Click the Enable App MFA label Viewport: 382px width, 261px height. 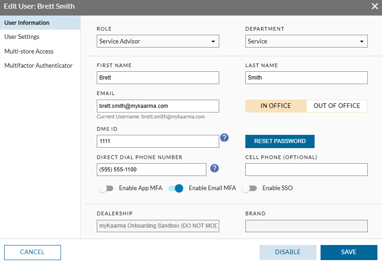coord(141,188)
